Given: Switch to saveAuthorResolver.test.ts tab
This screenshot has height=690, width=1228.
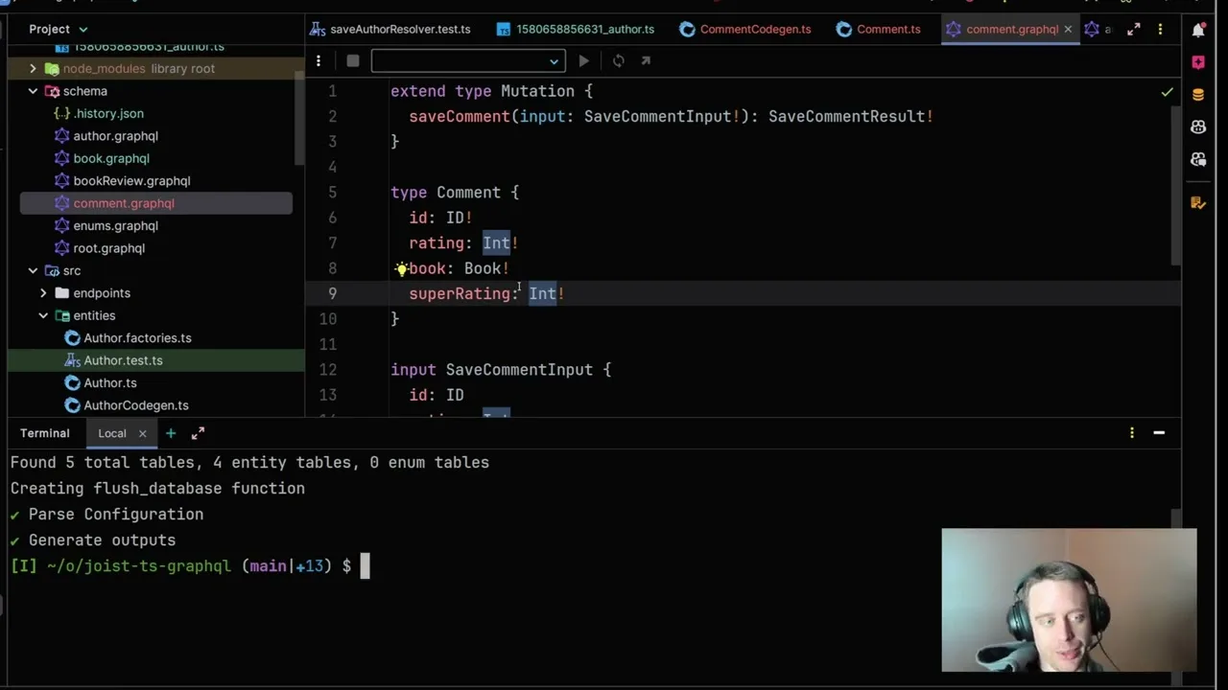Looking at the screenshot, I should pos(390,30).
